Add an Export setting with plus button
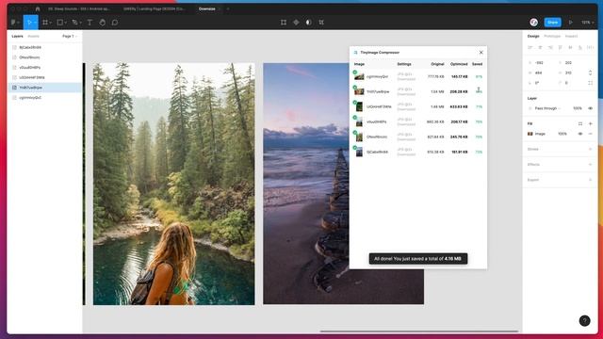 591,180
